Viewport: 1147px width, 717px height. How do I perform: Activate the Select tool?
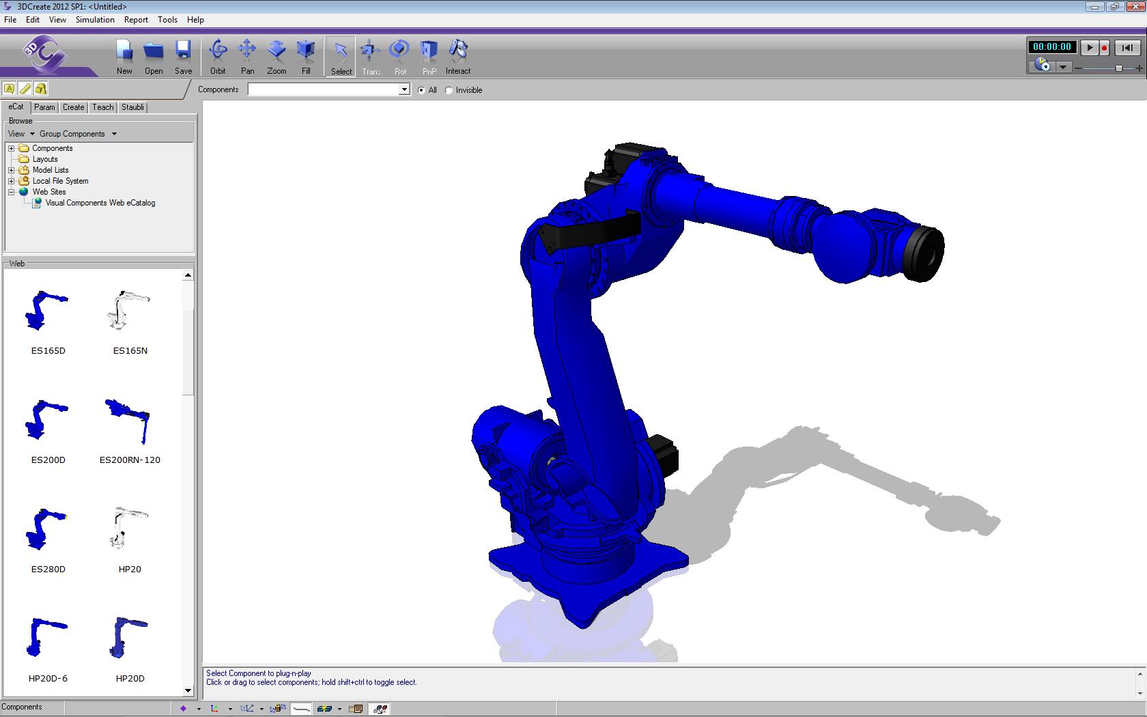coord(341,57)
